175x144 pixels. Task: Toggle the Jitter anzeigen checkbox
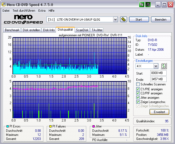[x=138, y=98]
